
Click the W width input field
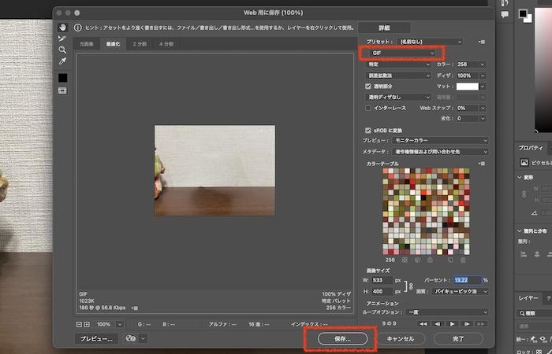pyautogui.click(x=382, y=281)
